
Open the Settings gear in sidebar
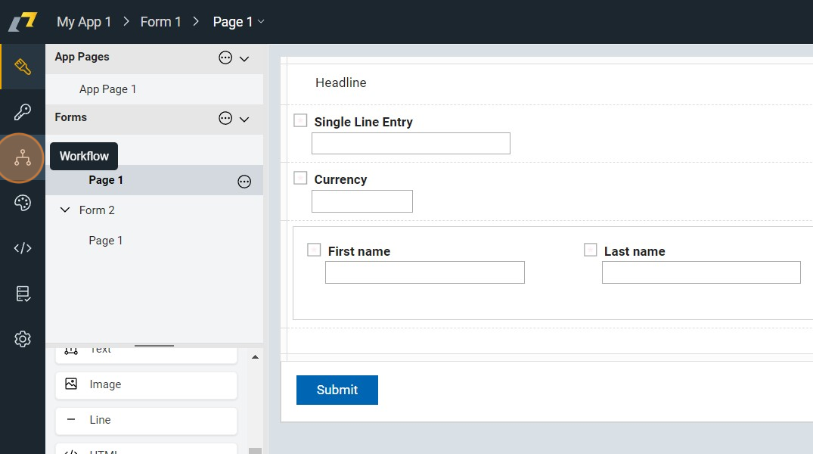click(23, 339)
